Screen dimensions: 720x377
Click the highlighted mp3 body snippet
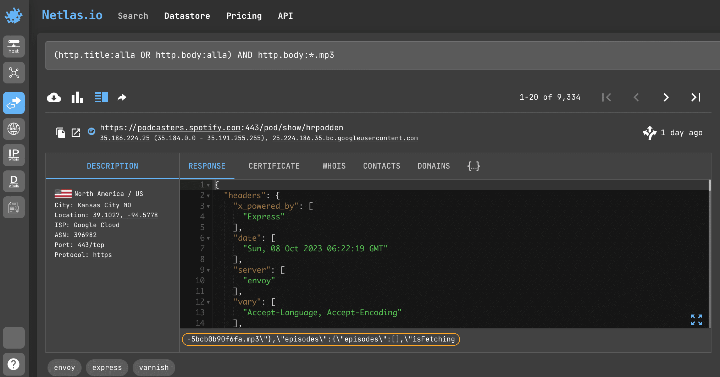coord(321,339)
